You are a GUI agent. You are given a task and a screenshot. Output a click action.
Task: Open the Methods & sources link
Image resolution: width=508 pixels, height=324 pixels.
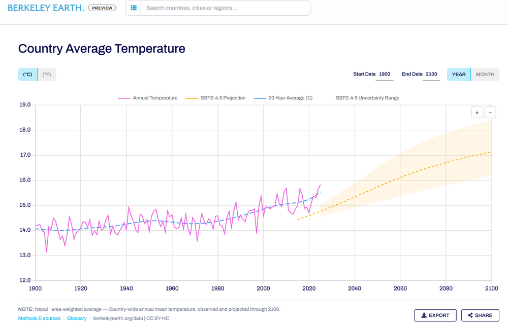point(39,318)
